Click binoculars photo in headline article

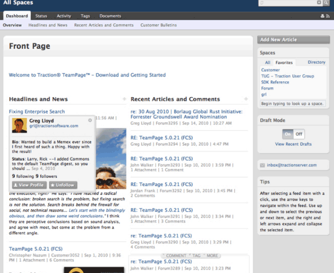(x=111, y=159)
